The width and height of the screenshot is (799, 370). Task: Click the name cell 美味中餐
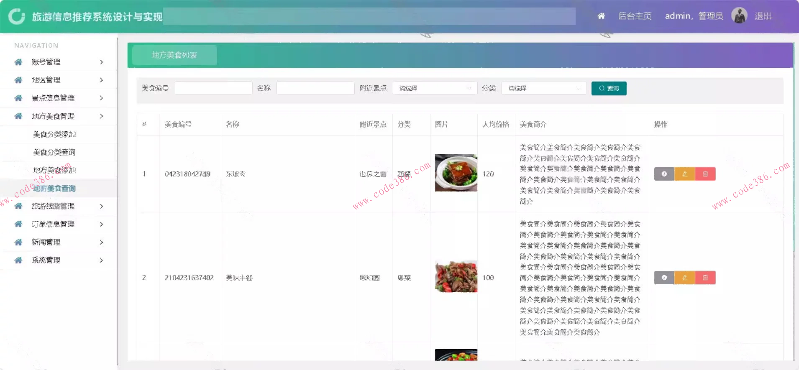(239, 278)
